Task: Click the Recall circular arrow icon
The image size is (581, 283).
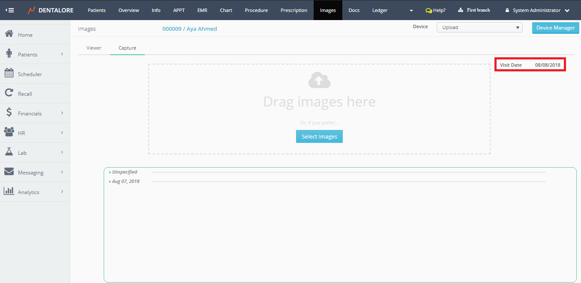Action: 9,93
